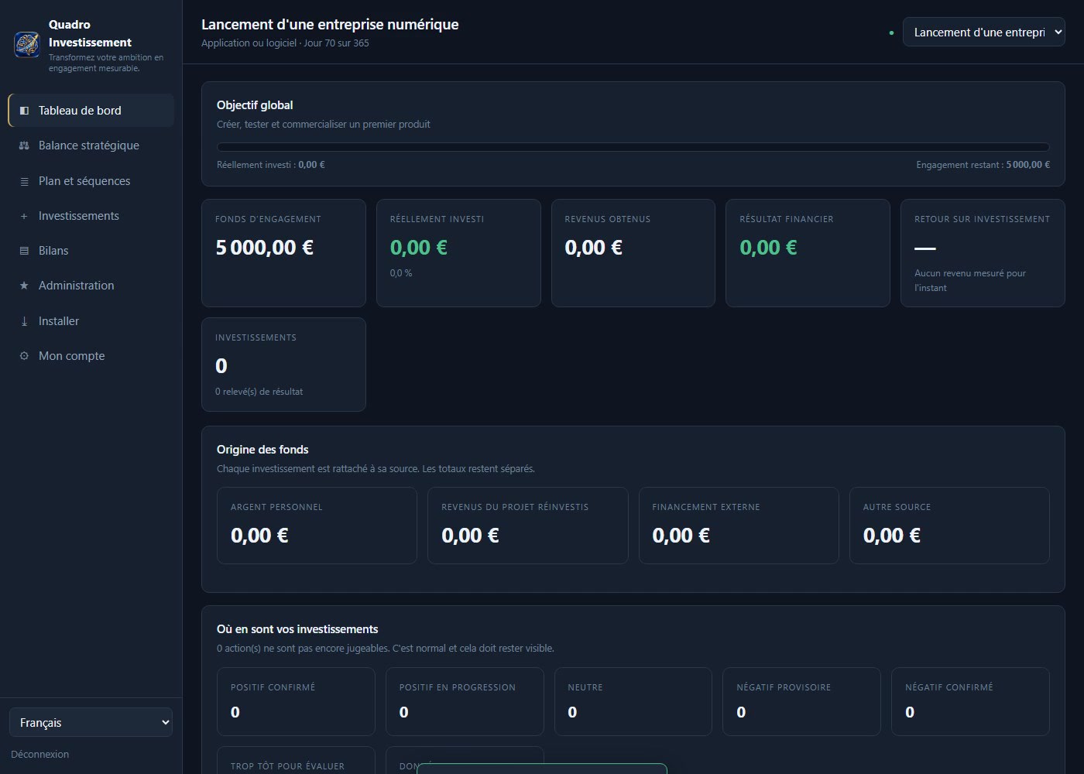This screenshot has height=774, width=1084.
Task: Open Mon compte settings
Action: 91,356
